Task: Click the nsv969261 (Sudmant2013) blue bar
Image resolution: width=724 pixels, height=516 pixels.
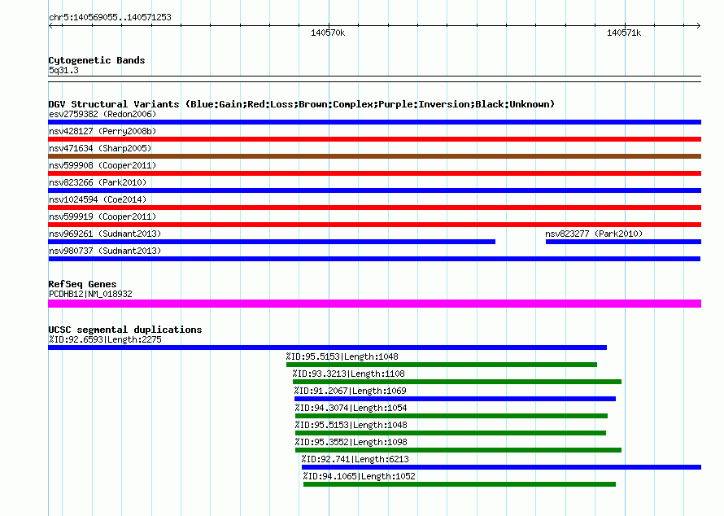Action: tap(272, 242)
